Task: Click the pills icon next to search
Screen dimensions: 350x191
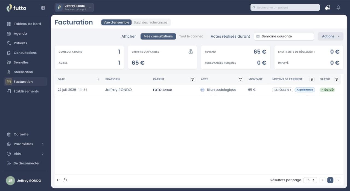Action: coord(328,8)
